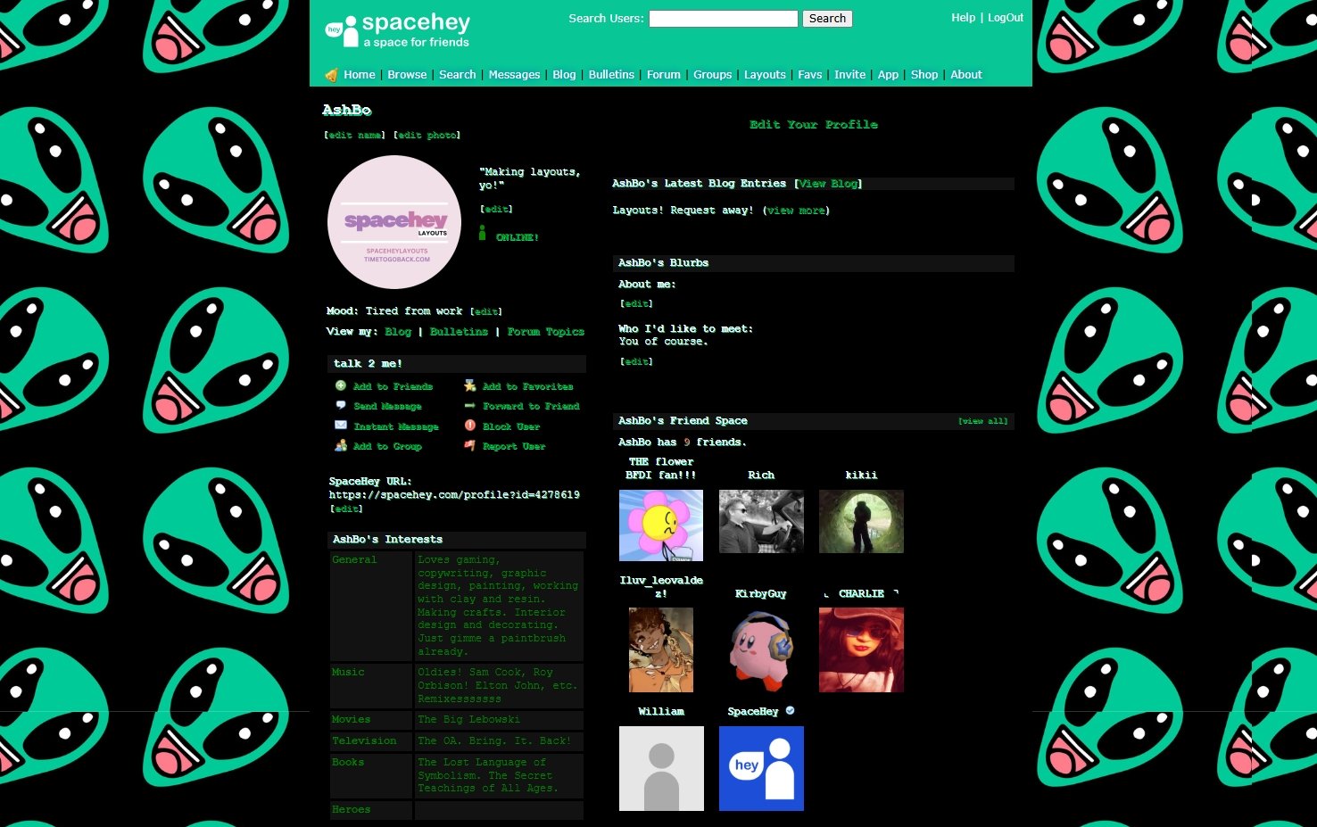Click the Block User red icon
Screen dimensions: 1317x827
click(x=470, y=426)
